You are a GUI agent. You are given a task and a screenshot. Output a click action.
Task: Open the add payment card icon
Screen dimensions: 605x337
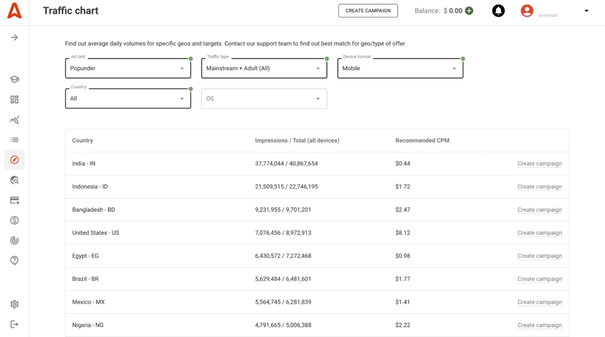pos(14,200)
